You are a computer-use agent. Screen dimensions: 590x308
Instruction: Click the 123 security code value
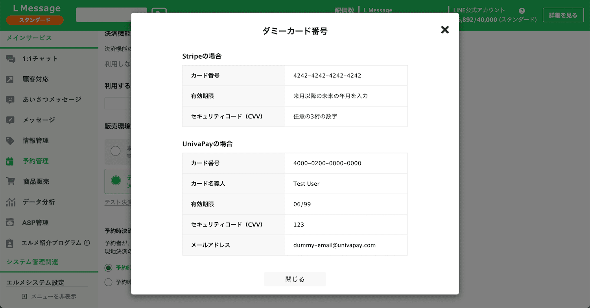299,225
